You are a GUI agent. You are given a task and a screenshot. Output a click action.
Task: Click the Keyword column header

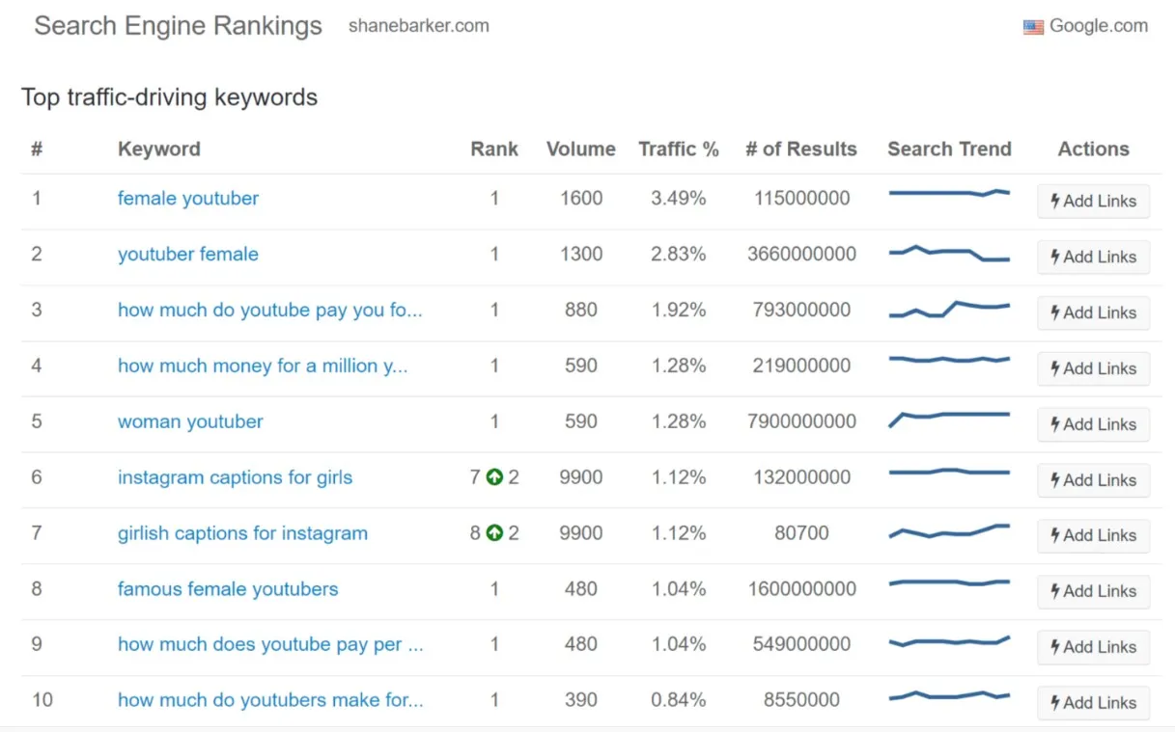159,149
